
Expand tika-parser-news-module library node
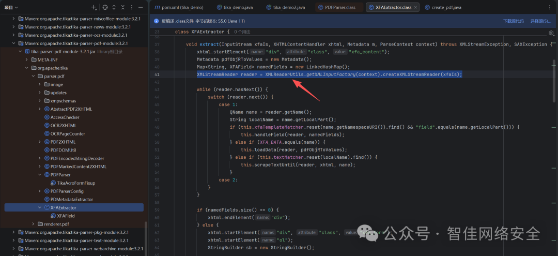tap(13, 27)
